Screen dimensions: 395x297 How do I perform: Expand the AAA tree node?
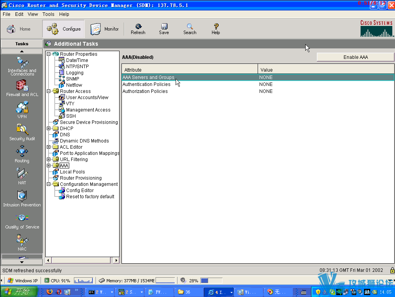tap(49, 166)
